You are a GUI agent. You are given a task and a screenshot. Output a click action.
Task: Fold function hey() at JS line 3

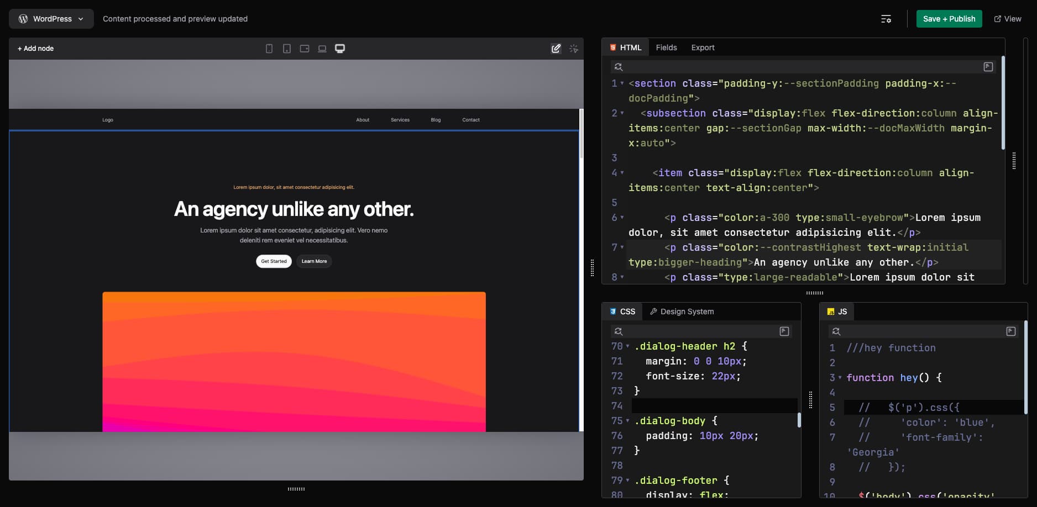click(840, 378)
